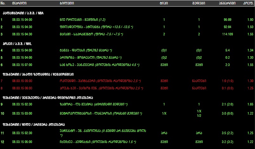
Task: Click the odds value '1.90'
Action: pos(250,20)
